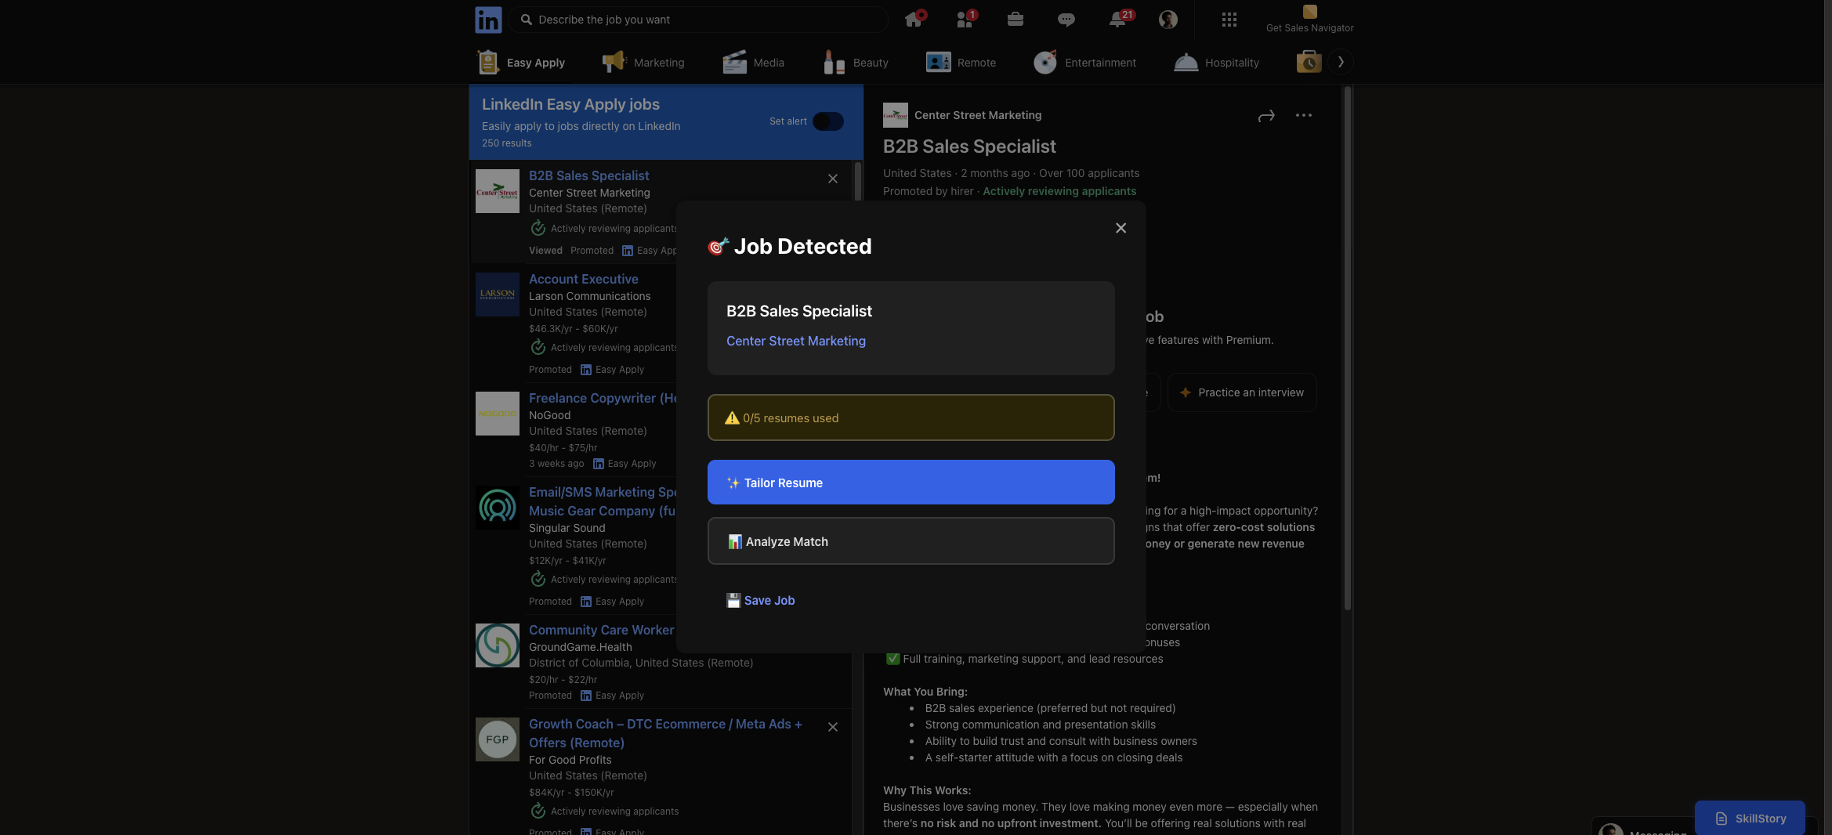Click the job detail pane scrollbar
The image size is (1832, 835).
click(x=1348, y=348)
